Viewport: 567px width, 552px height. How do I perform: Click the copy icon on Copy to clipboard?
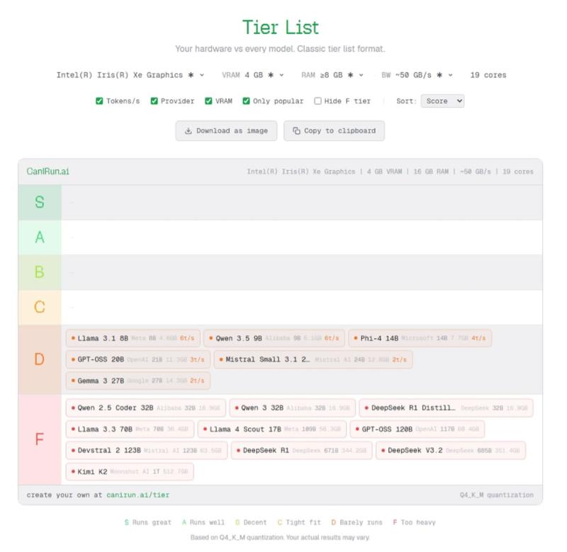click(296, 131)
